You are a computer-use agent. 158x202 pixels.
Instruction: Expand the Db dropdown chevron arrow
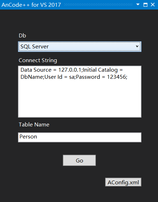137,46
